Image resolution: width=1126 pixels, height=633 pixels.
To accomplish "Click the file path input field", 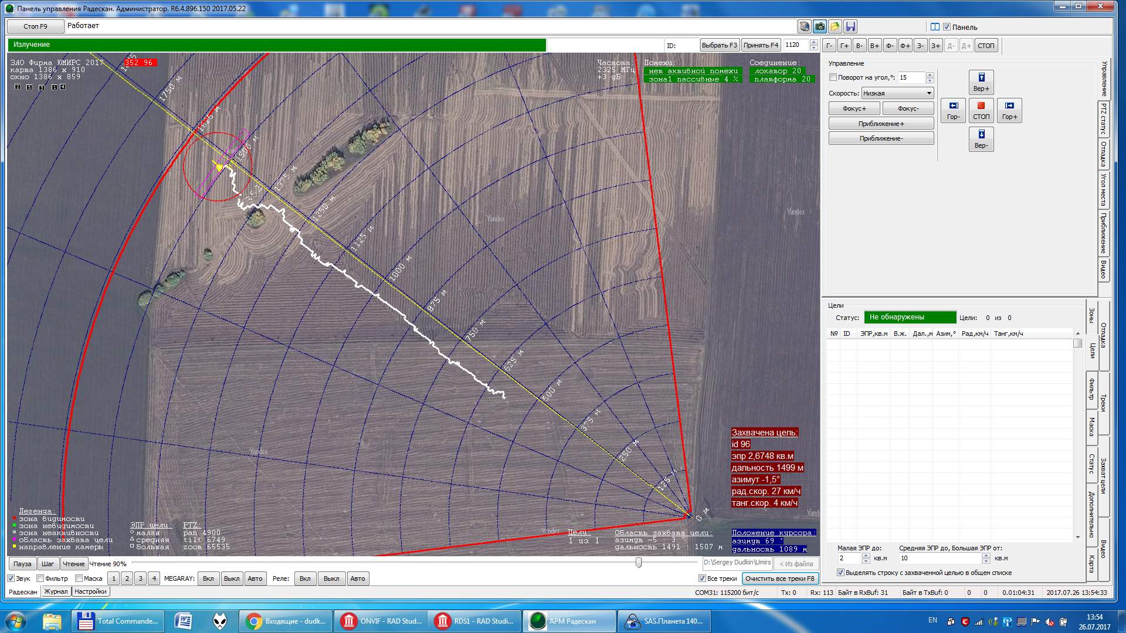I will (738, 563).
